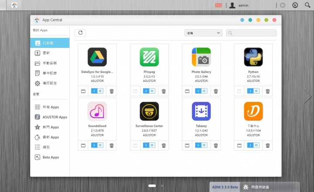The height and width of the screenshot is (192, 314).
Task: Select the first desktop page indicator
Action: pyautogui.click(x=152, y=186)
